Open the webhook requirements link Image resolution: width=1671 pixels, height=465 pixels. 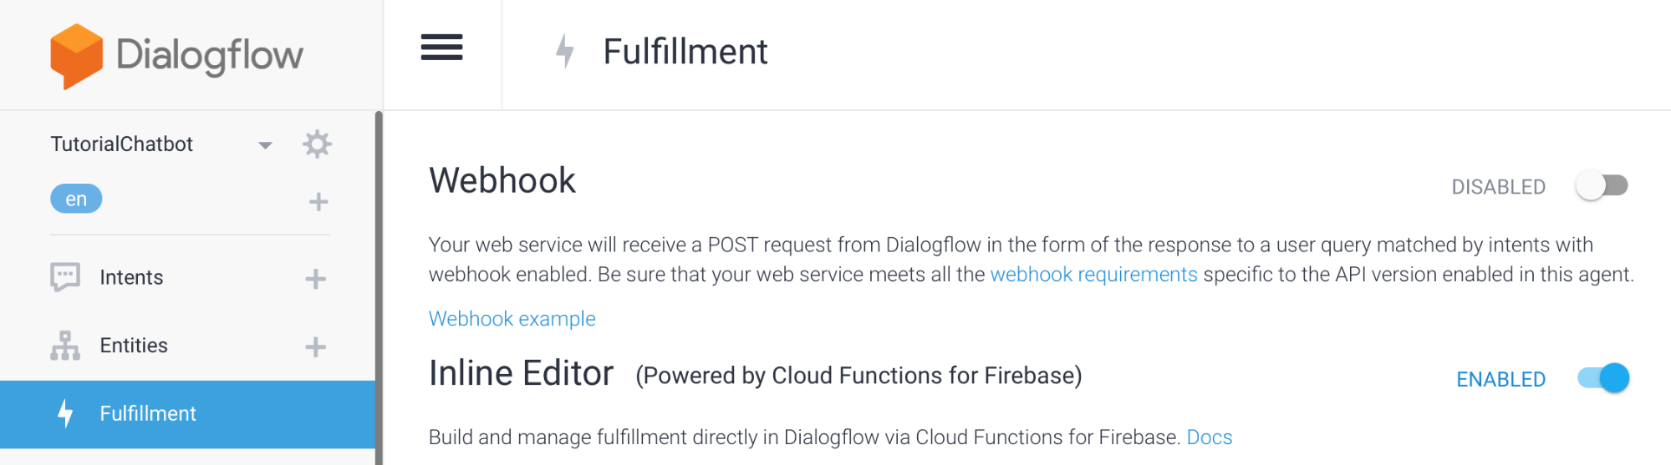(x=1093, y=275)
